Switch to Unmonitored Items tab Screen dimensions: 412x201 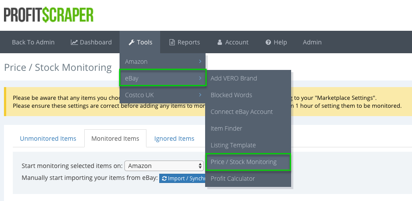pyautogui.click(x=48, y=139)
